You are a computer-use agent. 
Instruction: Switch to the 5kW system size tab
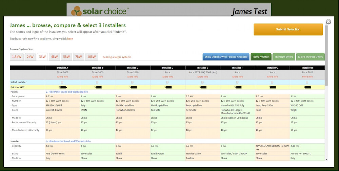[x=66, y=57]
